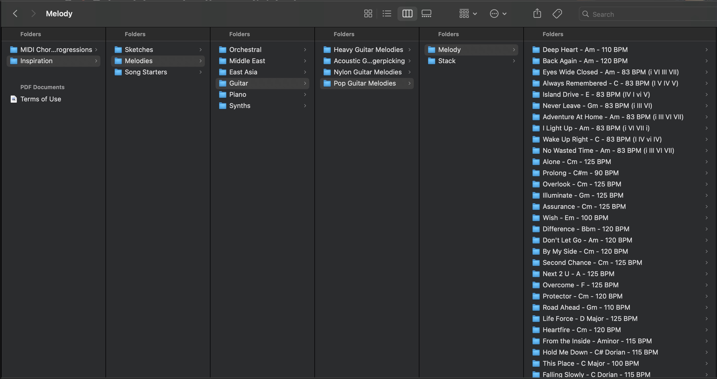The width and height of the screenshot is (717, 379).
Task: Select the Stack folder
Action: [x=446, y=61]
